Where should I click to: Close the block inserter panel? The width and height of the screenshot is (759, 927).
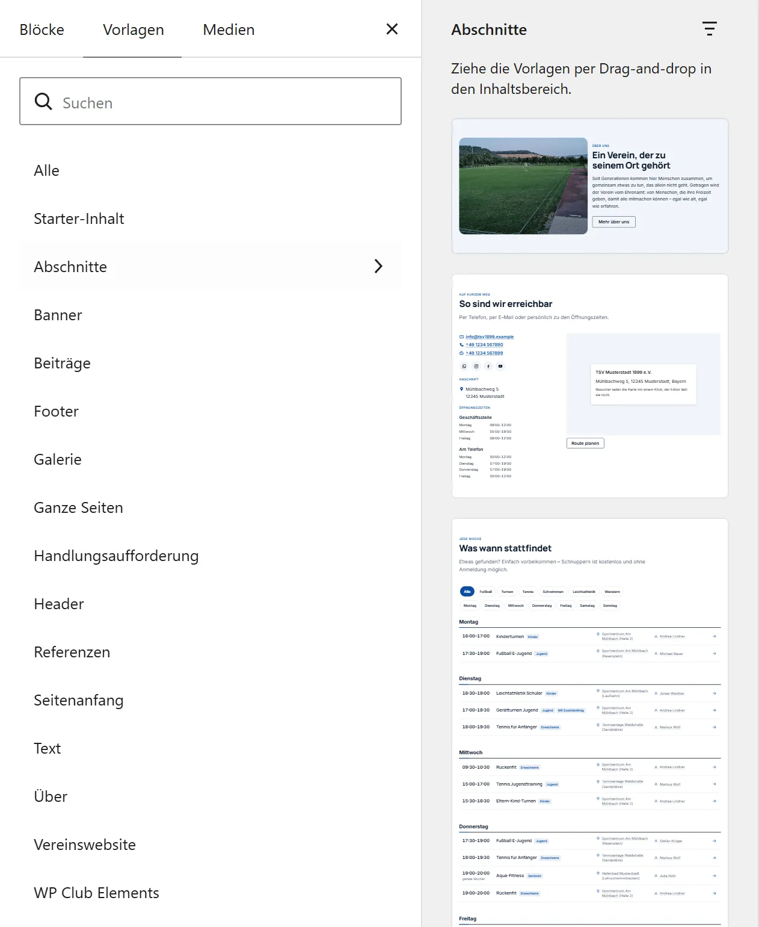pyautogui.click(x=392, y=29)
